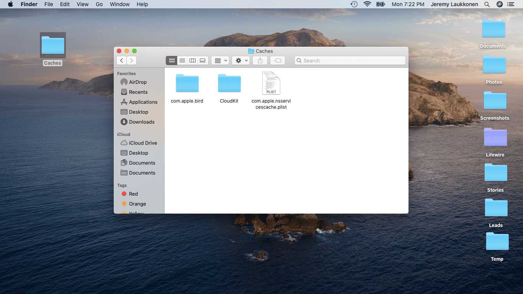Screen dimensions: 523x294
Task: Click the Share toolbar icon
Action: [x=260, y=60]
